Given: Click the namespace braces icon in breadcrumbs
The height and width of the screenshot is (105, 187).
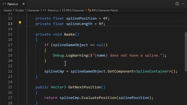Looking at the screenshot, I should pos(64,10).
